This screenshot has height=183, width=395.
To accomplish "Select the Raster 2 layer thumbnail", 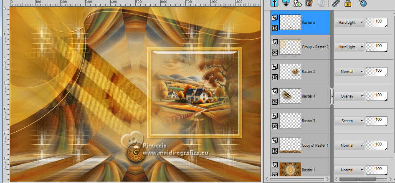I will pos(290,72).
